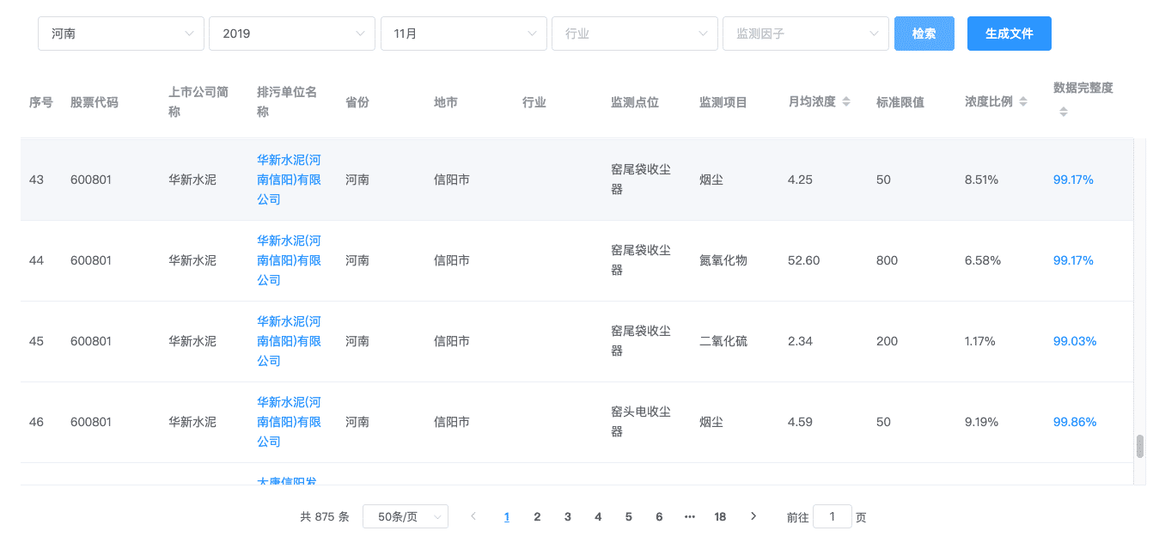The width and height of the screenshot is (1159, 543).
Task: Click the next page chevron in pagination
Action: (x=753, y=516)
